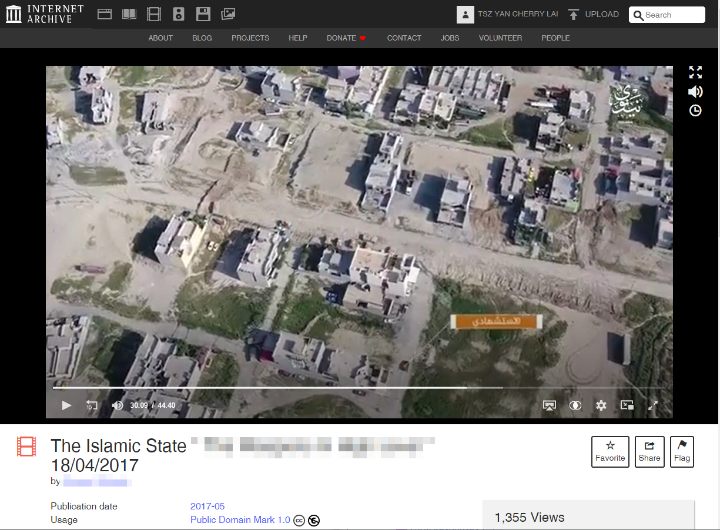Open the PROJECTS menu item
Image resolution: width=720 pixels, height=530 pixels.
[x=250, y=38]
